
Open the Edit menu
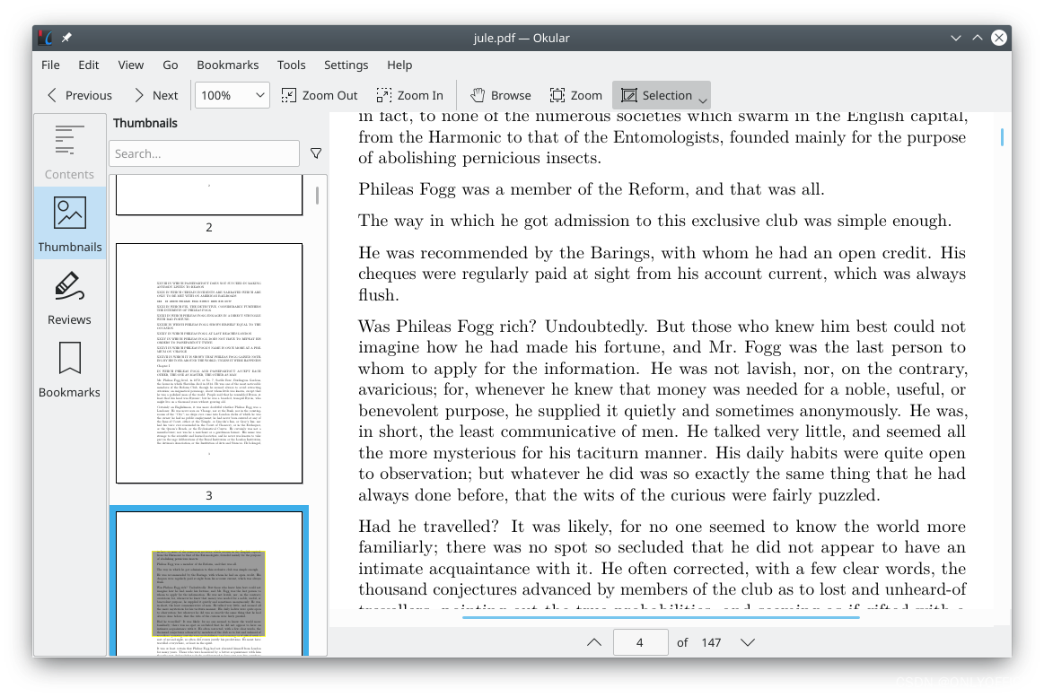coord(89,65)
